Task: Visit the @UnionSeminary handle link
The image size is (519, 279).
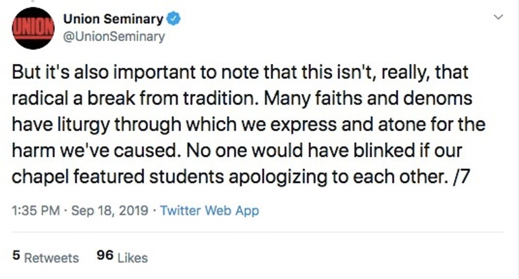Action: [114, 36]
